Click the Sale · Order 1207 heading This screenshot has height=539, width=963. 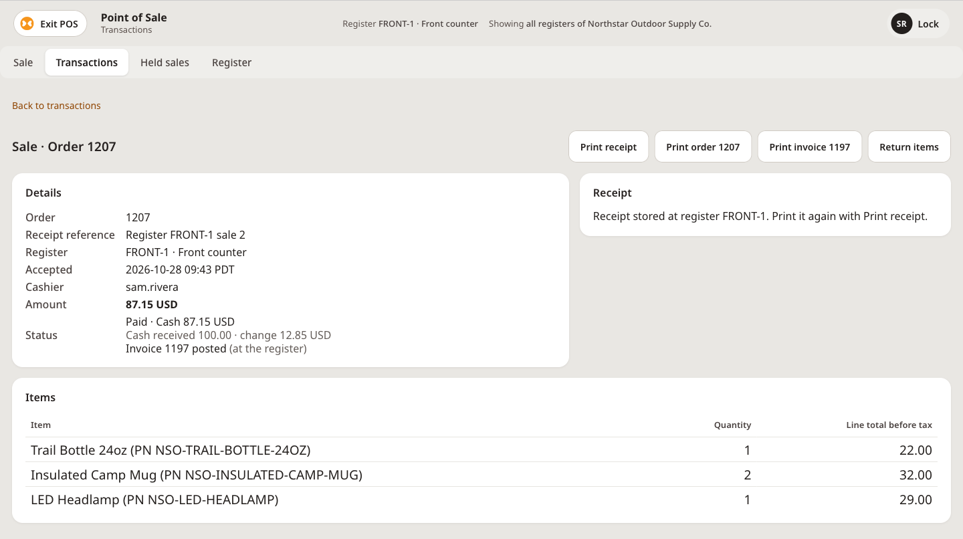pos(64,146)
